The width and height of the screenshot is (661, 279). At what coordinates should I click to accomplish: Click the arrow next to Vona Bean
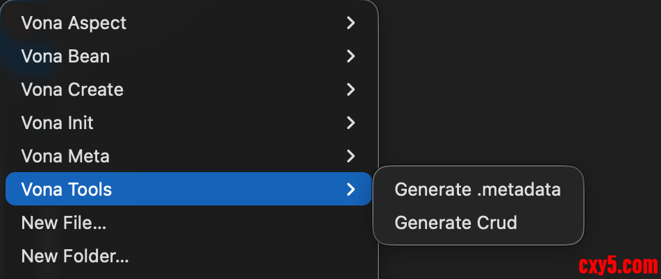coord(351,56)
